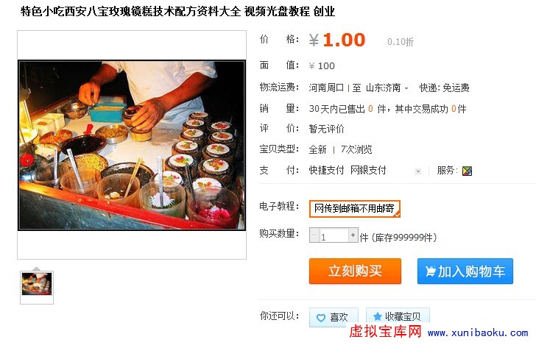Click the main product photo
Screen dimensions: 536x345
pyautogui.click(x=132, y=145)
